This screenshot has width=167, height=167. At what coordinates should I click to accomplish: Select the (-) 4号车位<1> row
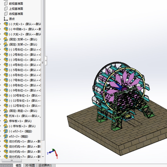point(22,65)
